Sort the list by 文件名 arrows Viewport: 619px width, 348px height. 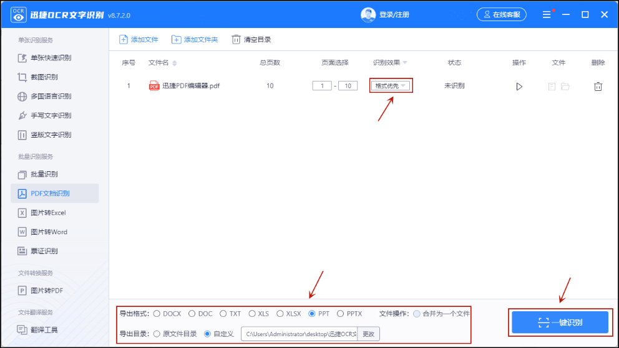pyautogui.click(x=175, y=63)
